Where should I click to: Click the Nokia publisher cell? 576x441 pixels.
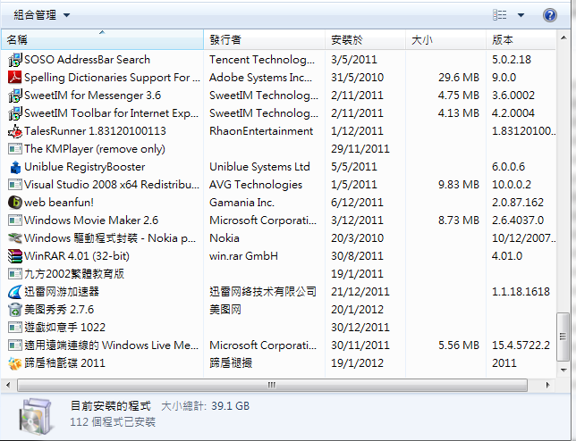click(x=224, y=238)
